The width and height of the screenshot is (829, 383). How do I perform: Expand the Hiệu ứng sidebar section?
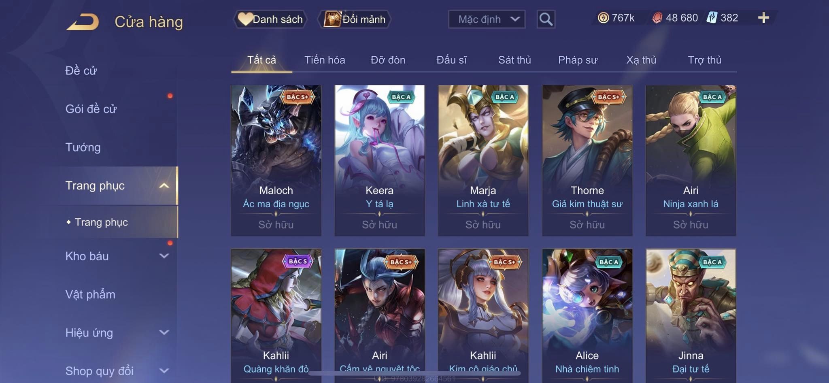[164, 332]
